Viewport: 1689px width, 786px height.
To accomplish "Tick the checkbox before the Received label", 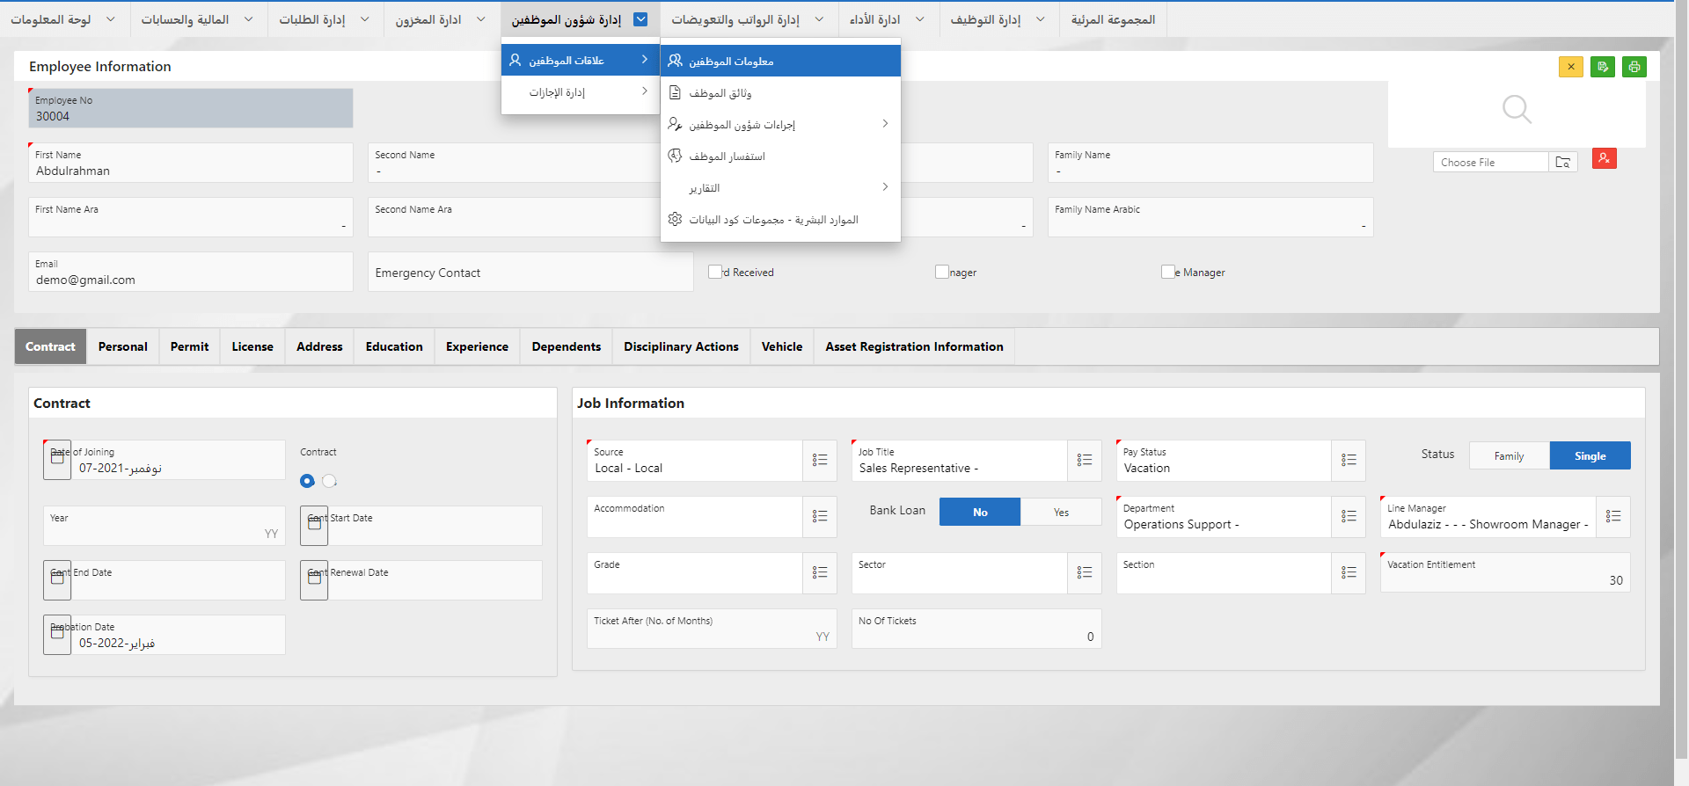I will [x=715, y=272].
